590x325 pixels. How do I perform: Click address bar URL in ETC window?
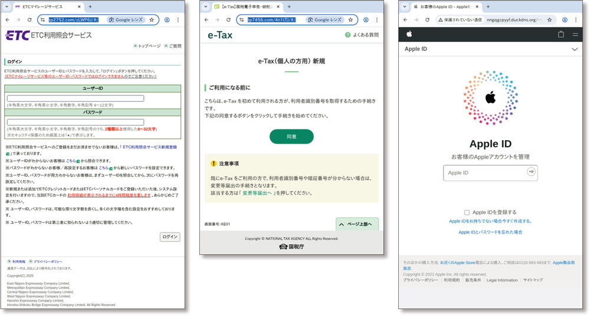click(x=74, y=20)
